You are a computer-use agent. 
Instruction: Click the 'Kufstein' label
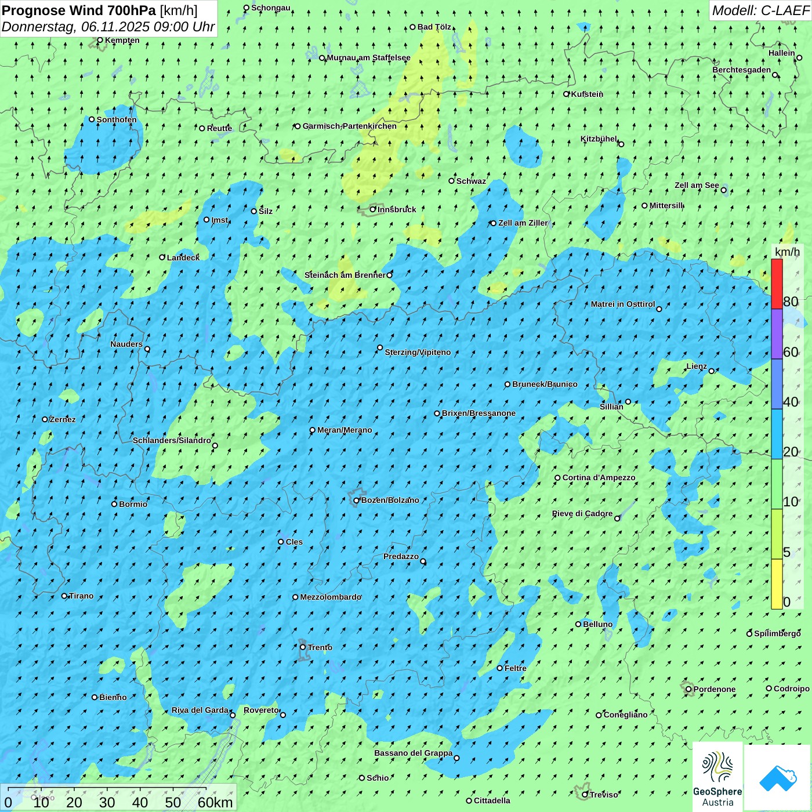(587, 94)
